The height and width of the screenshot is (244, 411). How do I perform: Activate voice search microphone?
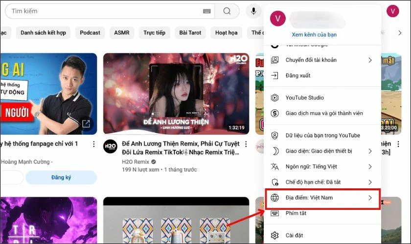coord(253,11)
